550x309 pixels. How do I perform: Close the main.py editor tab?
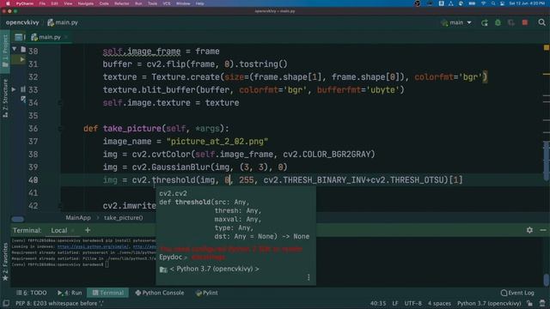tap(66, 37)
